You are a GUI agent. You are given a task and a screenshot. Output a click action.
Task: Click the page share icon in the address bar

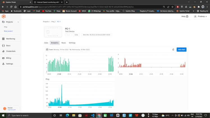[x=168, y=7]
